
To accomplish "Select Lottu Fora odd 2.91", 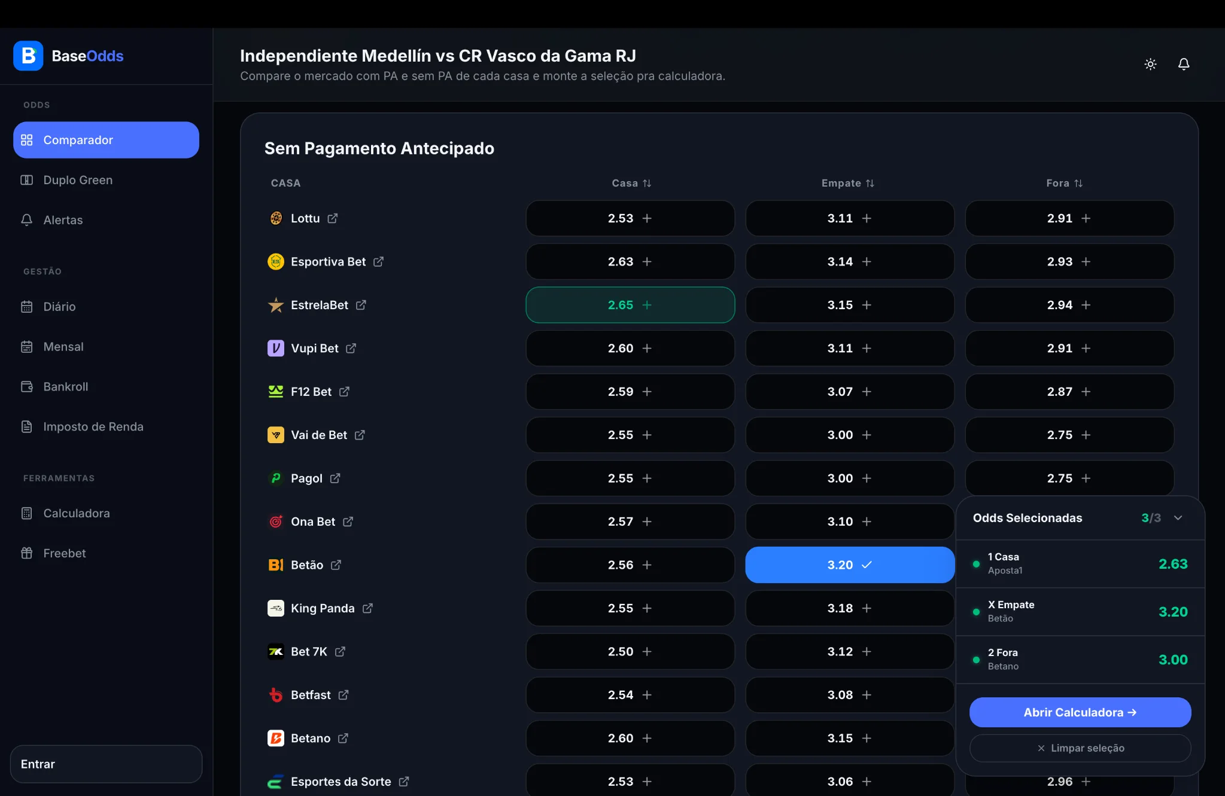I will point(1069,218).
